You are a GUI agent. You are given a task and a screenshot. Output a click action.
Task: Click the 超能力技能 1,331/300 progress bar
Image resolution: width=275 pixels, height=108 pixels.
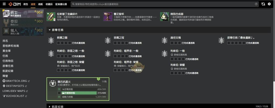(x=84, y=97)
